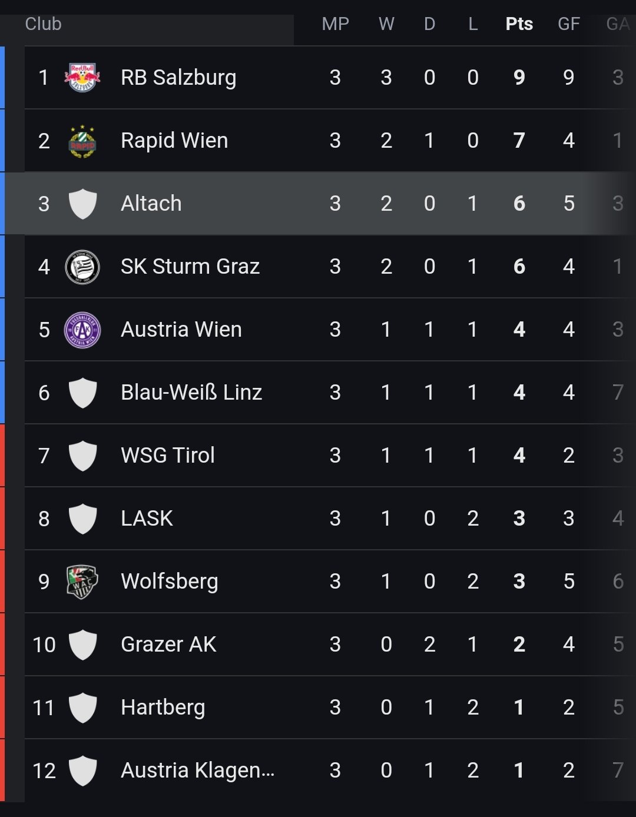Screen dimensions: 636x817
Task: Click the Austria Wien purple badge
Action: click(82, 330)
